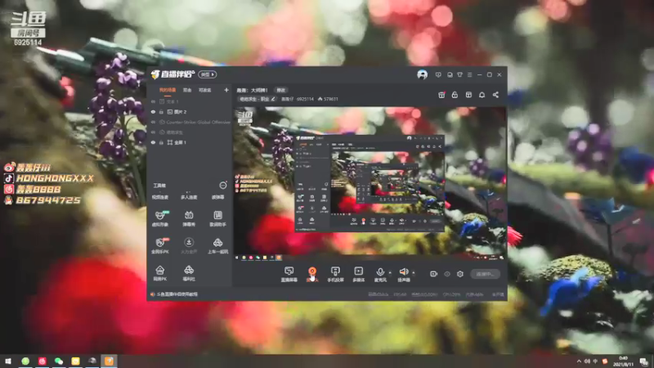Viewport: 654px width, 368px height.
Task: Open the 弹幕秀 danmaku show tool
Action: 189,218
